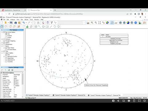The image size is (148, 111).
Task: Toggle the Traverses checkbox
Action: [x=6, y=62]
